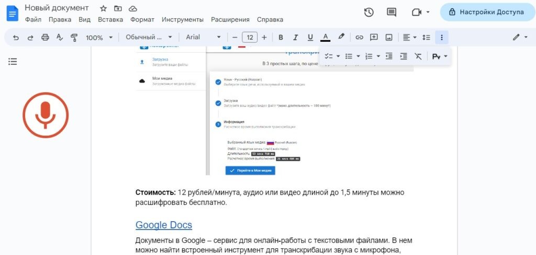Open the video call options arrow
The image size is (536, 255).
click(x=428, y=13)
